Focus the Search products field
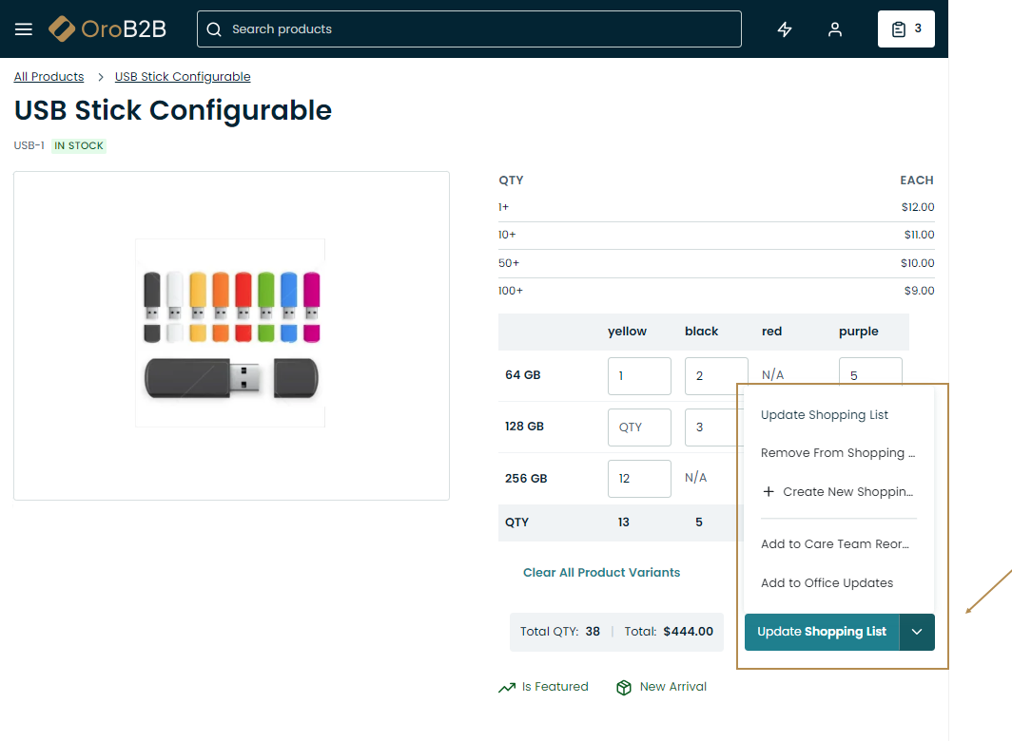Screen dimensions: 1012x741 coord(476,29)
